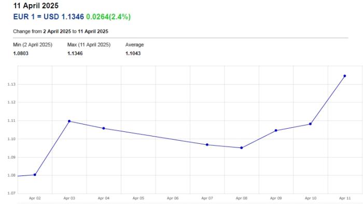Click the 'Apr 02' x-axis label

(x=35, y=198)
